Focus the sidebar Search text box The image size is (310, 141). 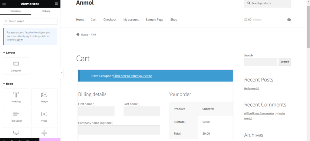click(260, 62)
